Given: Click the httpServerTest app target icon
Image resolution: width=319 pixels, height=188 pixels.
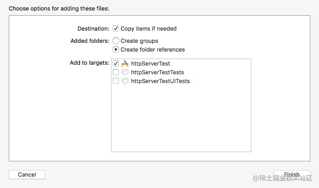Looking at the screenshot, I should tap(125, 63).
